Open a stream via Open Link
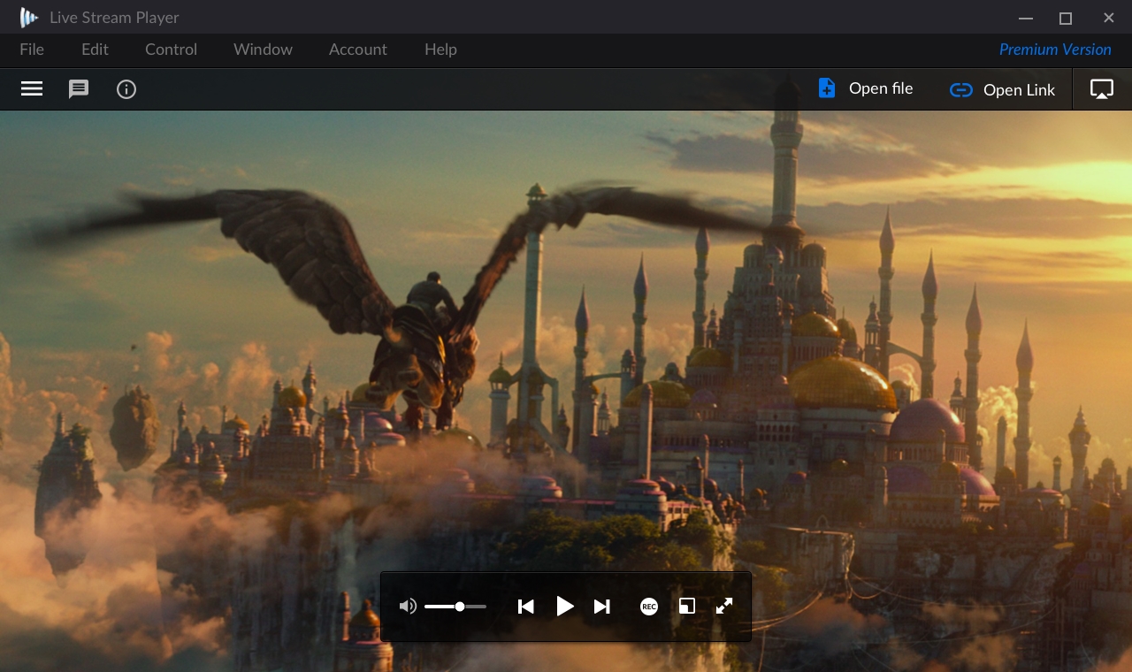Image resolution: width=1132 pixels, height=672 pixels. [x=1002, y=89]
